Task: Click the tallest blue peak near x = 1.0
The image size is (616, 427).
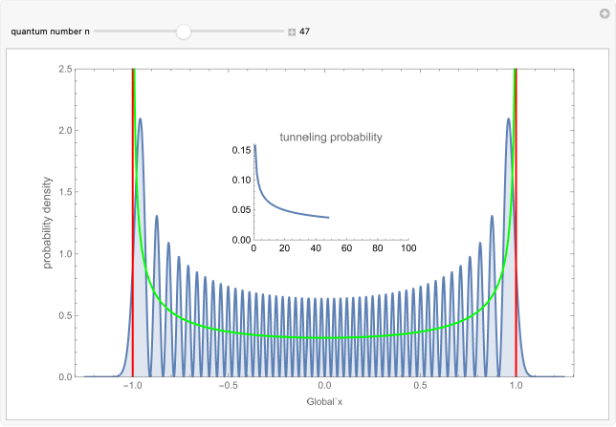Action: [x=509, y=120]
